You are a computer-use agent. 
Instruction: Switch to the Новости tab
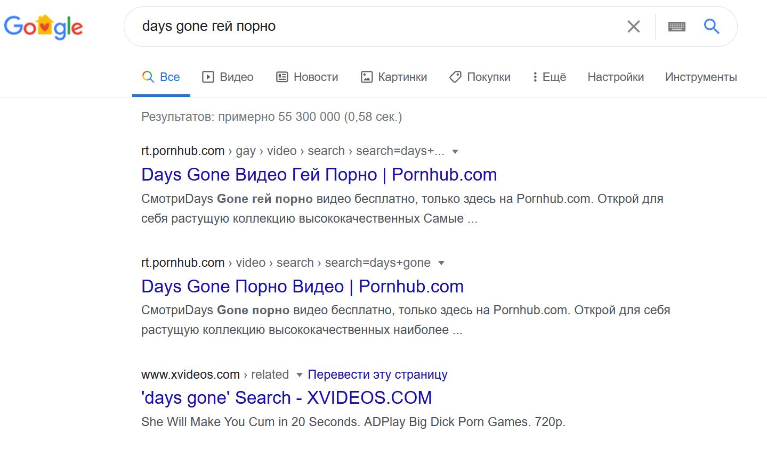307,77
